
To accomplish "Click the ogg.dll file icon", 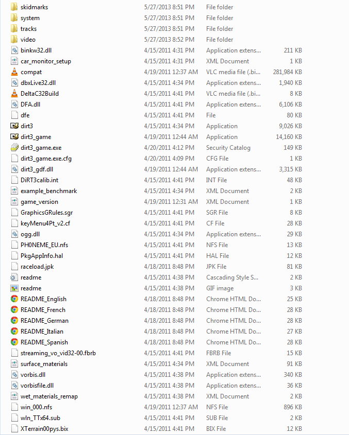I will pos(14,234).
